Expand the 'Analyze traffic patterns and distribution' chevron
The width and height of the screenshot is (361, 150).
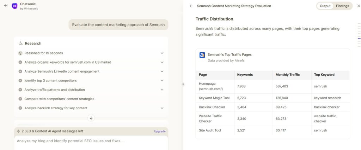point(162,90)
